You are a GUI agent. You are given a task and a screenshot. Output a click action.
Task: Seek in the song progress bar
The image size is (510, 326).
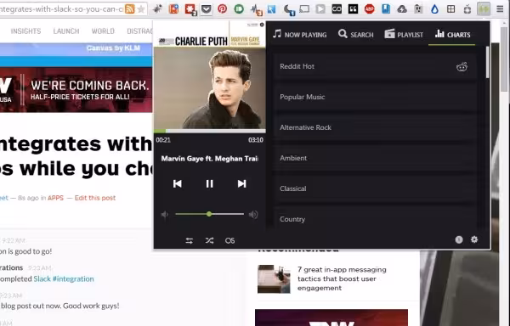click(209, 131)
